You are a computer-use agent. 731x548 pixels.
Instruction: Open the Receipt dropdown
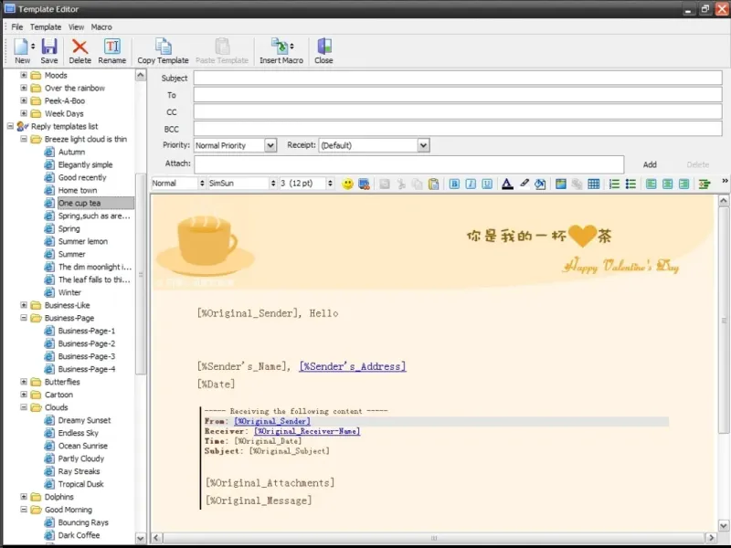423,145
